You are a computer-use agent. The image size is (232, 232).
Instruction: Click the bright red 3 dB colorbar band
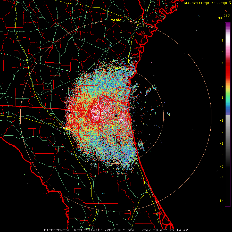[228, 72]
